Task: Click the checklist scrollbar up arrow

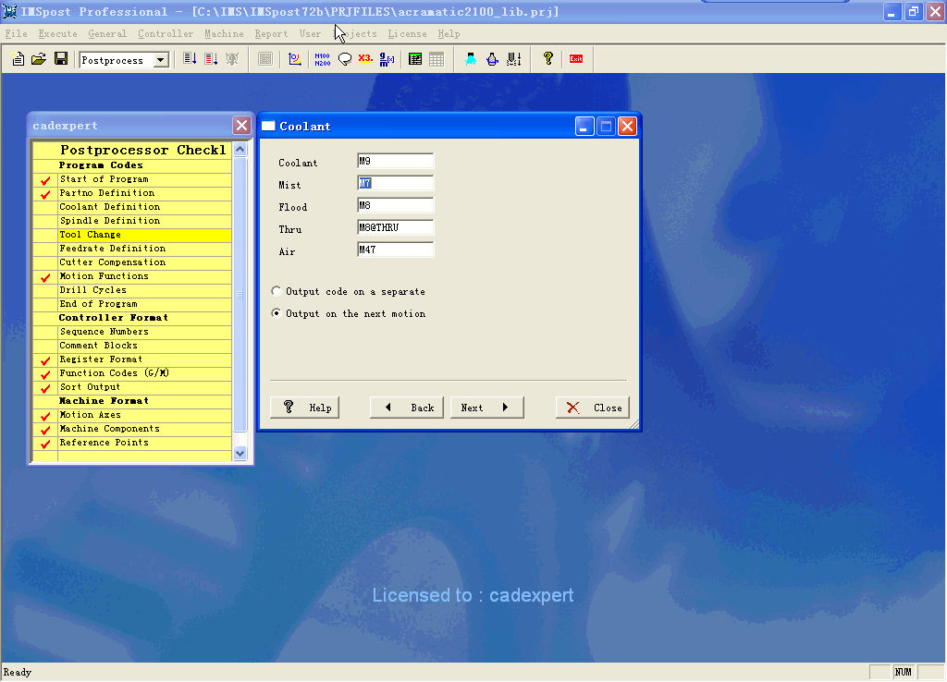Action: click(x=240, y=149)
